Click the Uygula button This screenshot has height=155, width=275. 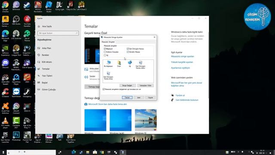[150, 98]
